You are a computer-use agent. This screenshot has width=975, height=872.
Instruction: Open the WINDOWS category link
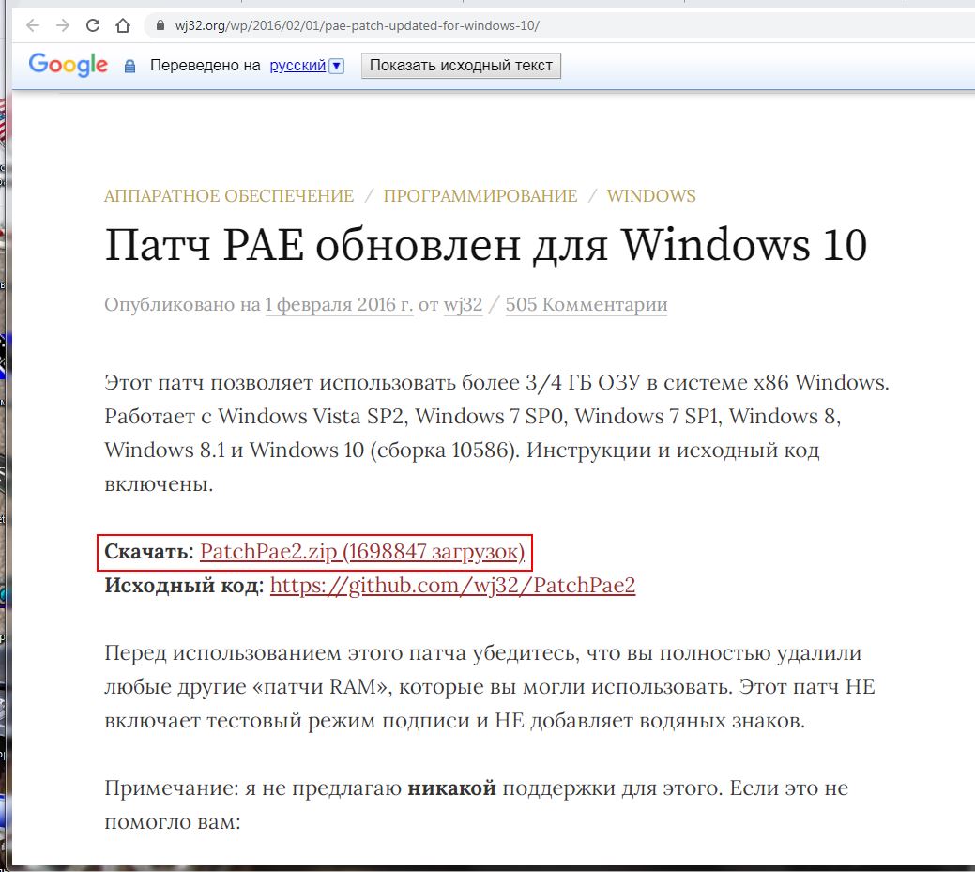coord(651,196)
